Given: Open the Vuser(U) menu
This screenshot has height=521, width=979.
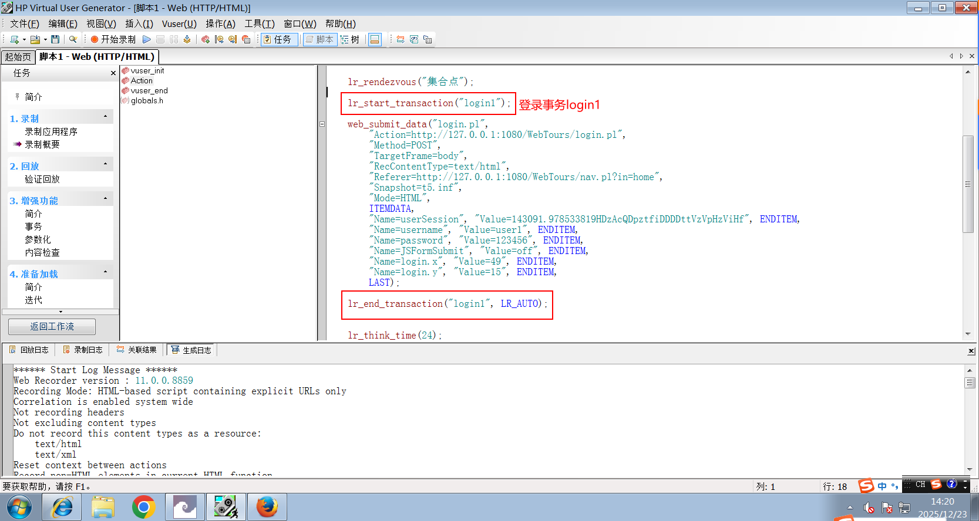Looking at the screenshot, I should (x=179, y=23).
